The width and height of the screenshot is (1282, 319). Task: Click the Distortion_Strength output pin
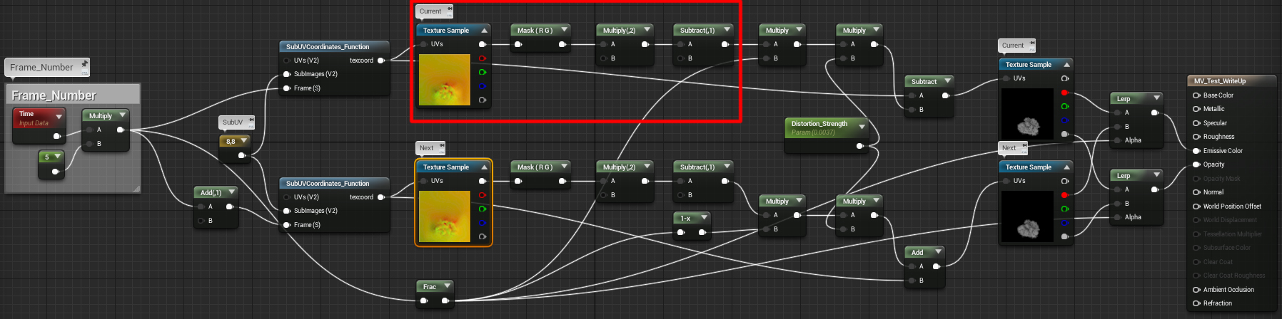coord(860,146)
